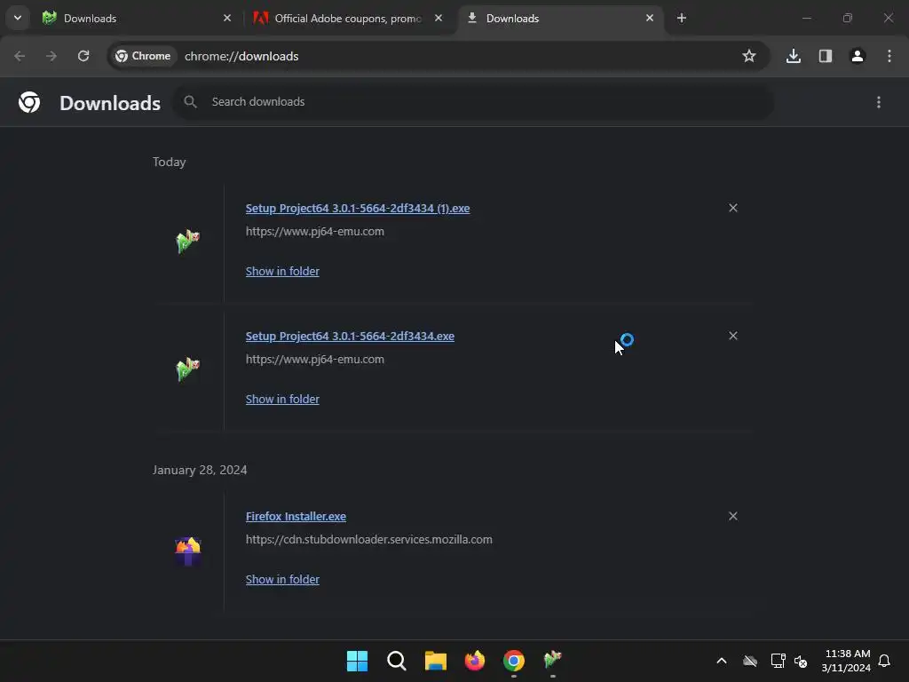
Task: Open File Explorer from taskbar
Action: point(435,661)
